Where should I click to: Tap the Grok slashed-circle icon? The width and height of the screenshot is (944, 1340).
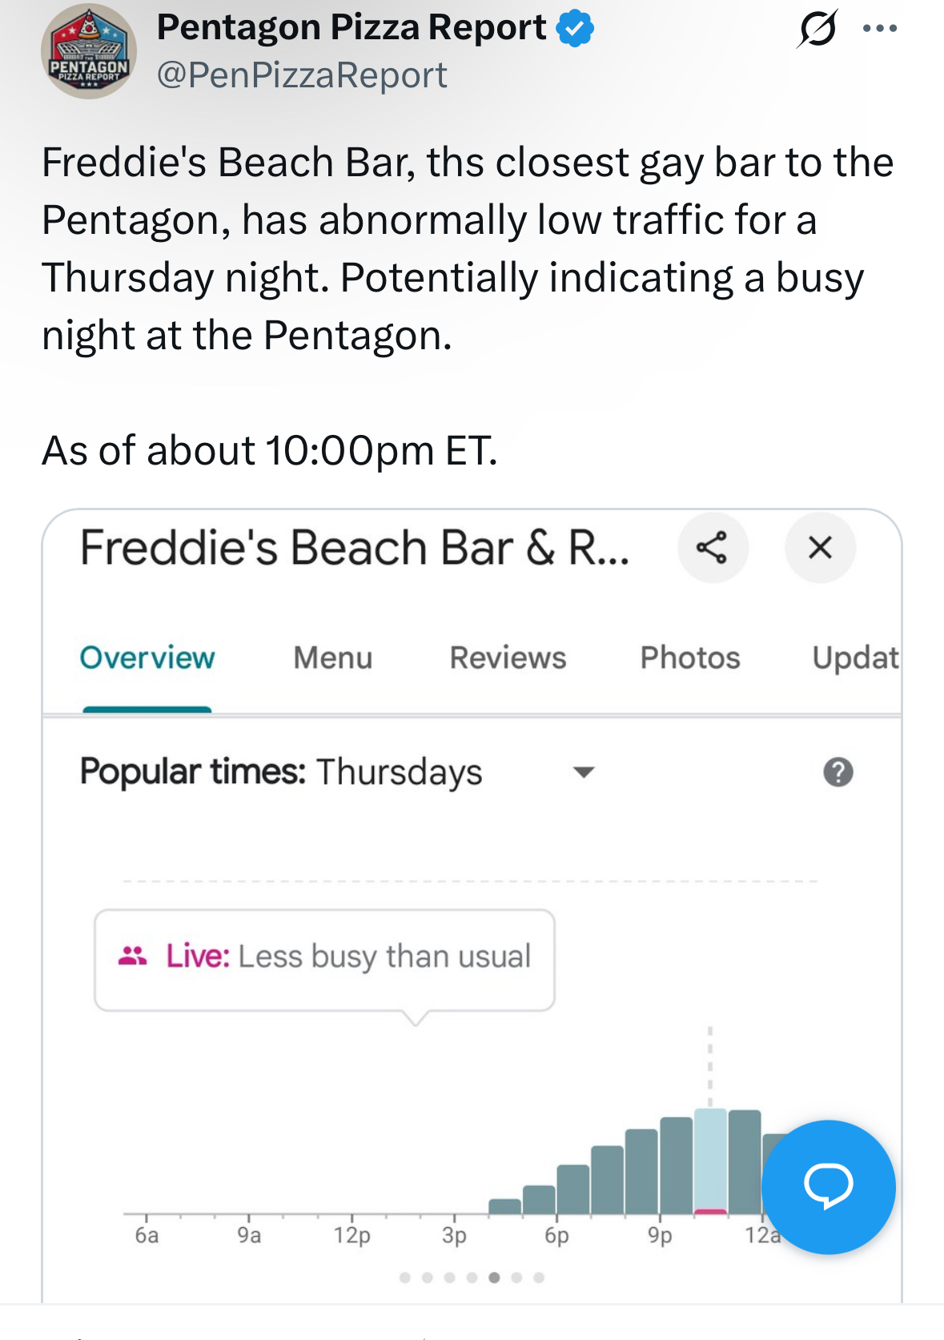click(x=817, y=29)
